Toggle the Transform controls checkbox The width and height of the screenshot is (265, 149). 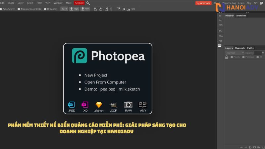tap(19, 9)
